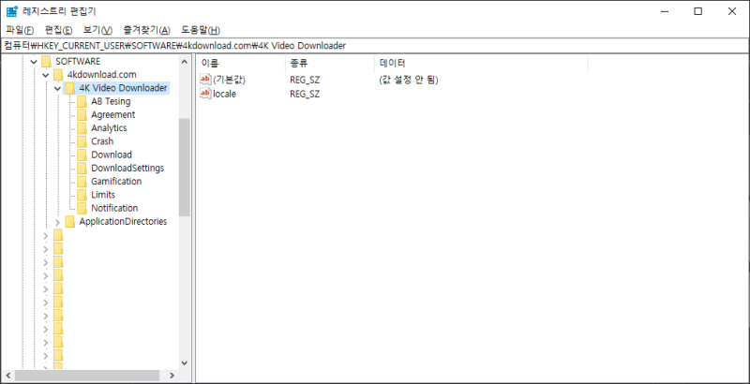
Task: Click the 4K Video Downloader folder icon
Action: 70,88
